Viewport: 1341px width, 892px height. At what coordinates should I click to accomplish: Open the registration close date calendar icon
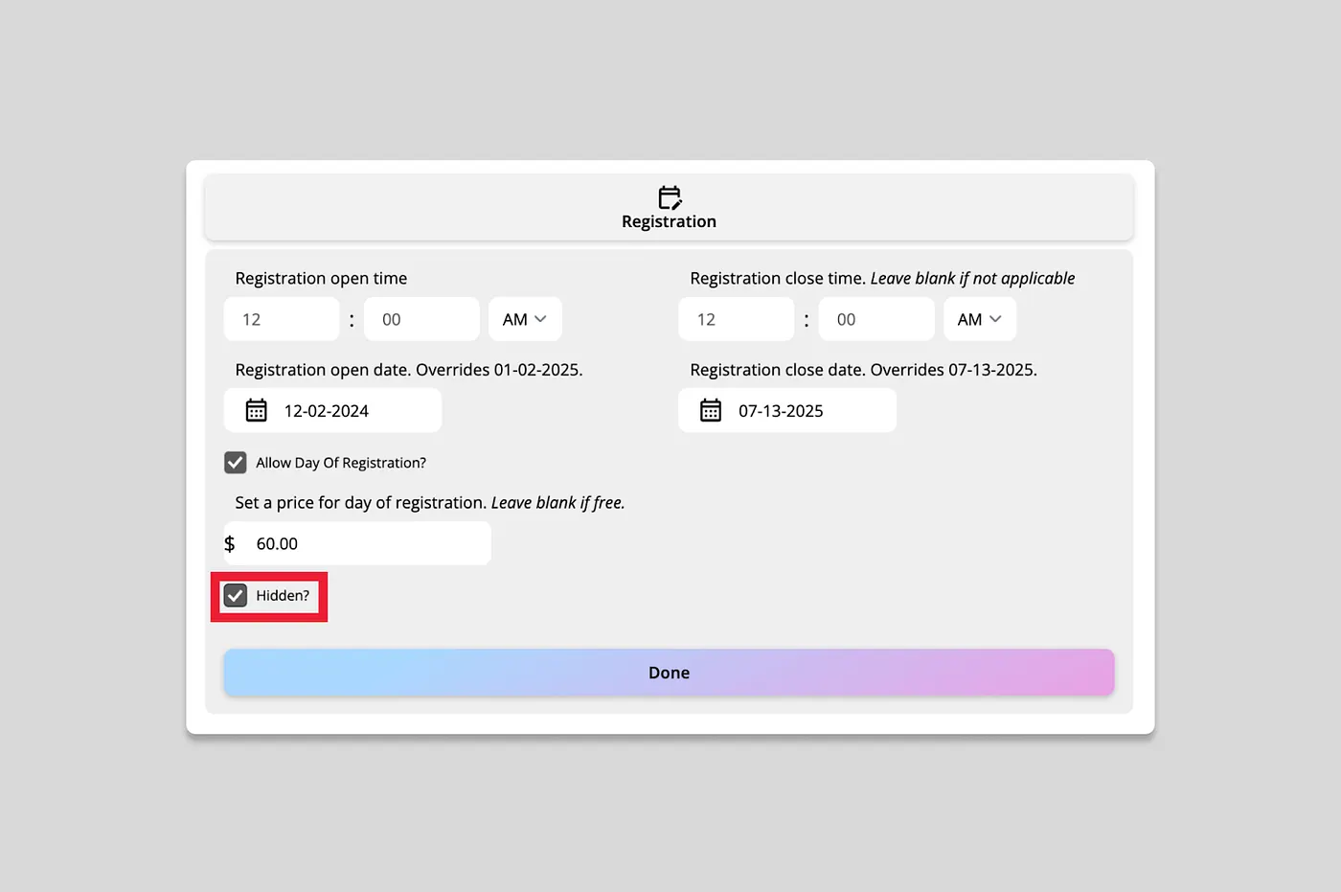[710, 410]
